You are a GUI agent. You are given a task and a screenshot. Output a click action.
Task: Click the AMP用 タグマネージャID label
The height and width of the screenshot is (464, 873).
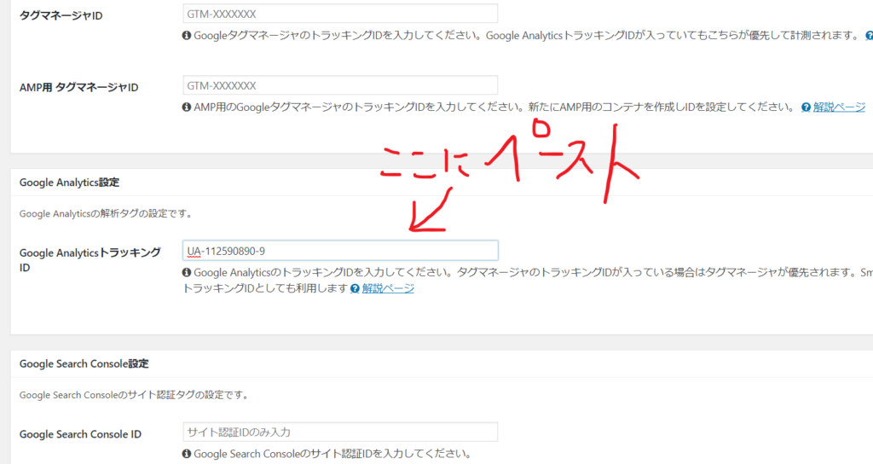[78, 88]
